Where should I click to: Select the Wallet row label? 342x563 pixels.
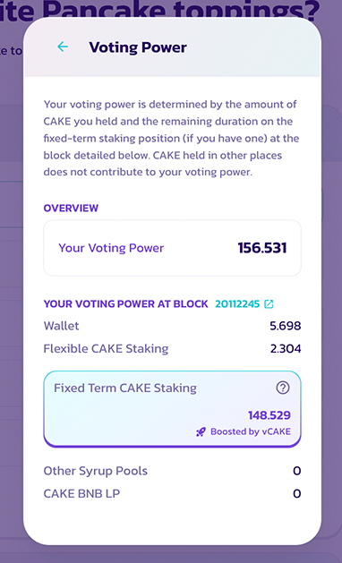[x=61, y=326]
